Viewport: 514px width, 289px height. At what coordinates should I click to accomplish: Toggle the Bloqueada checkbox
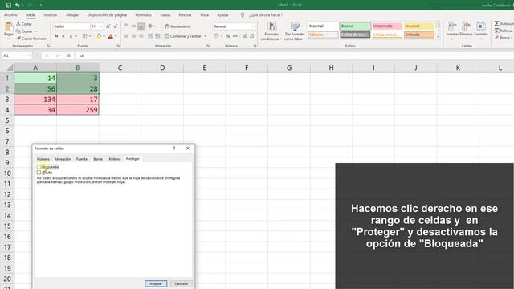(39, 167)
